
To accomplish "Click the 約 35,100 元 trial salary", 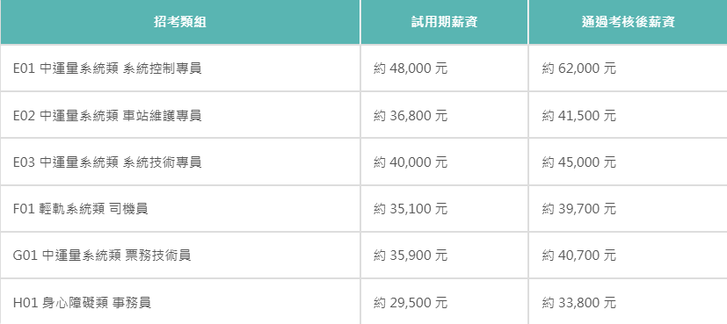I will [411, 209].
